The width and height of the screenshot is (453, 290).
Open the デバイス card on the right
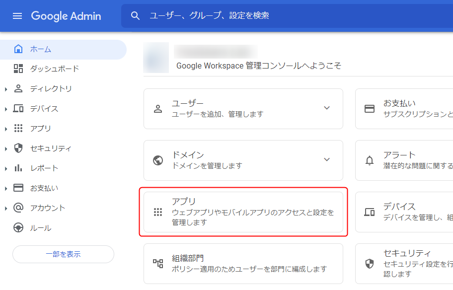click(399, 207)
